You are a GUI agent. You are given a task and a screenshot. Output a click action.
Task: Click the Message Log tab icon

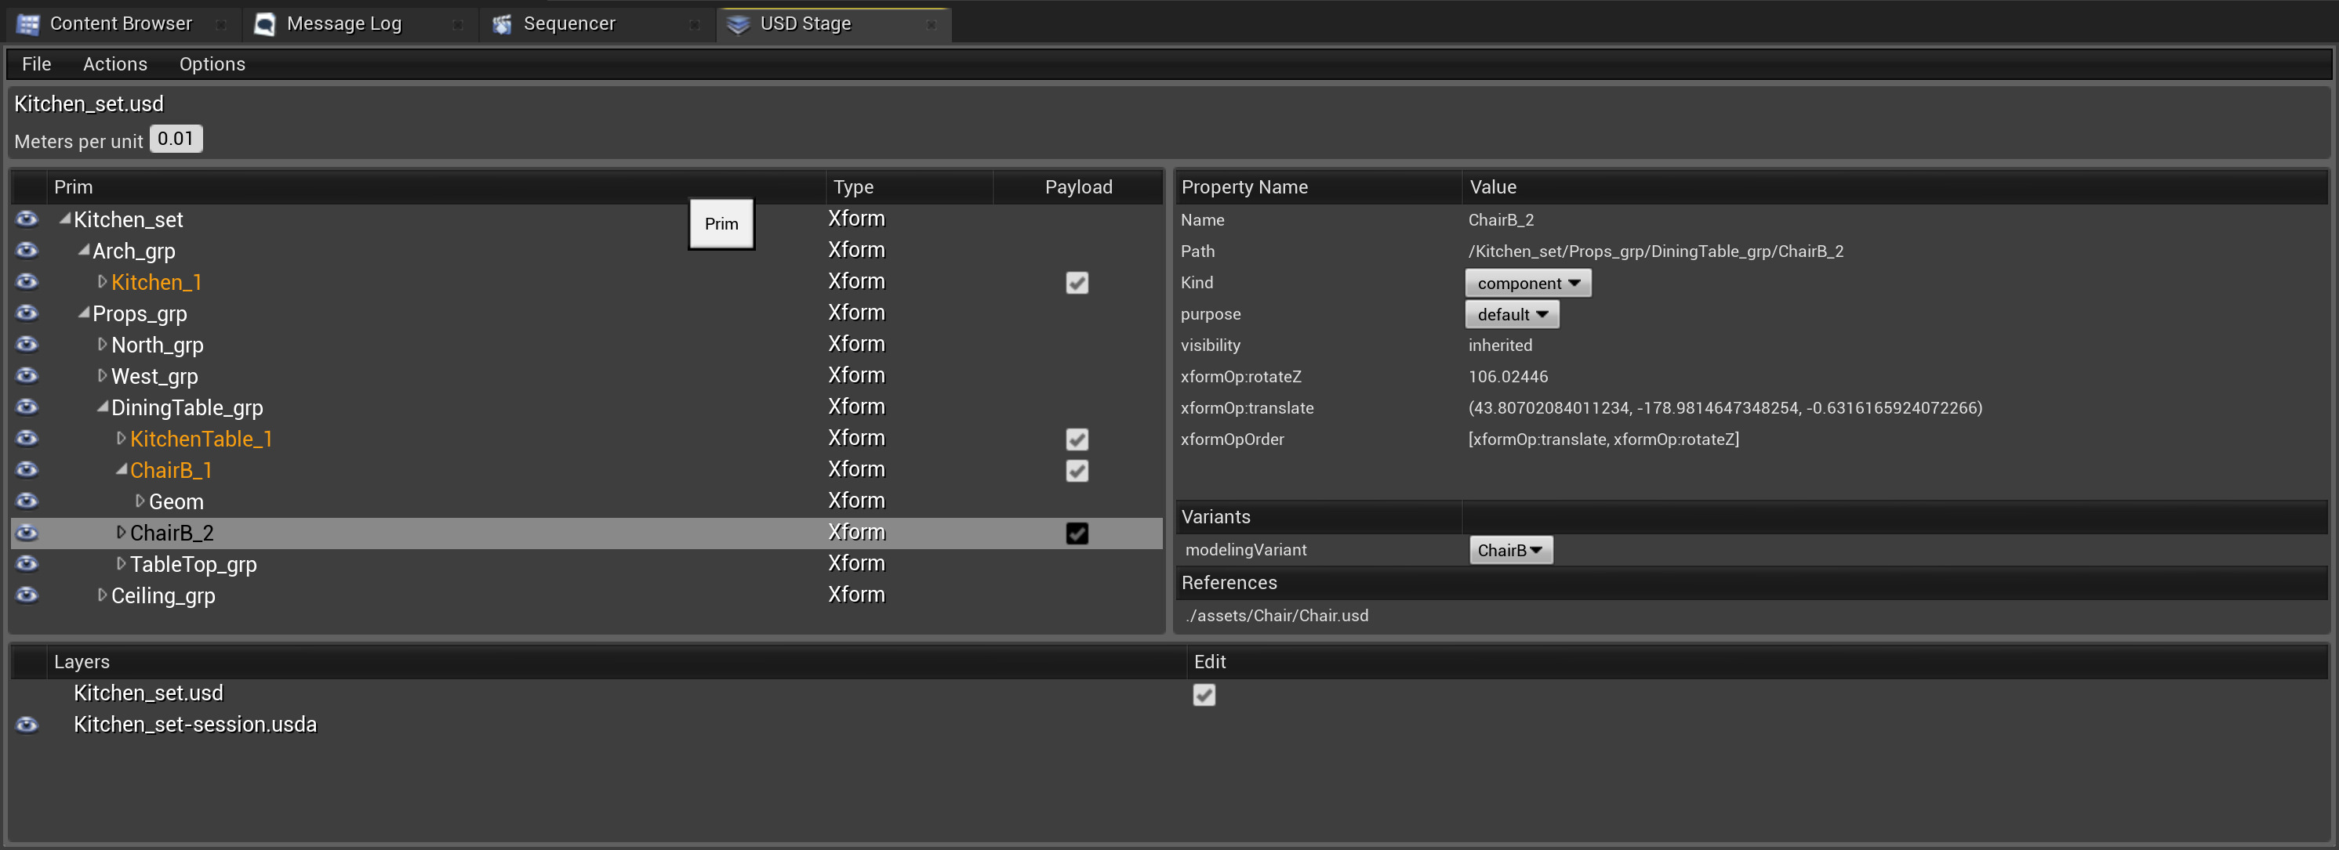[265, 24]
